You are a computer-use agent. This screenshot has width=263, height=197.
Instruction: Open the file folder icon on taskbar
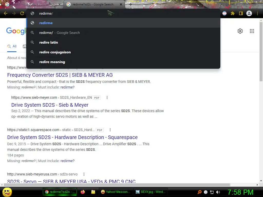point(93,192)
